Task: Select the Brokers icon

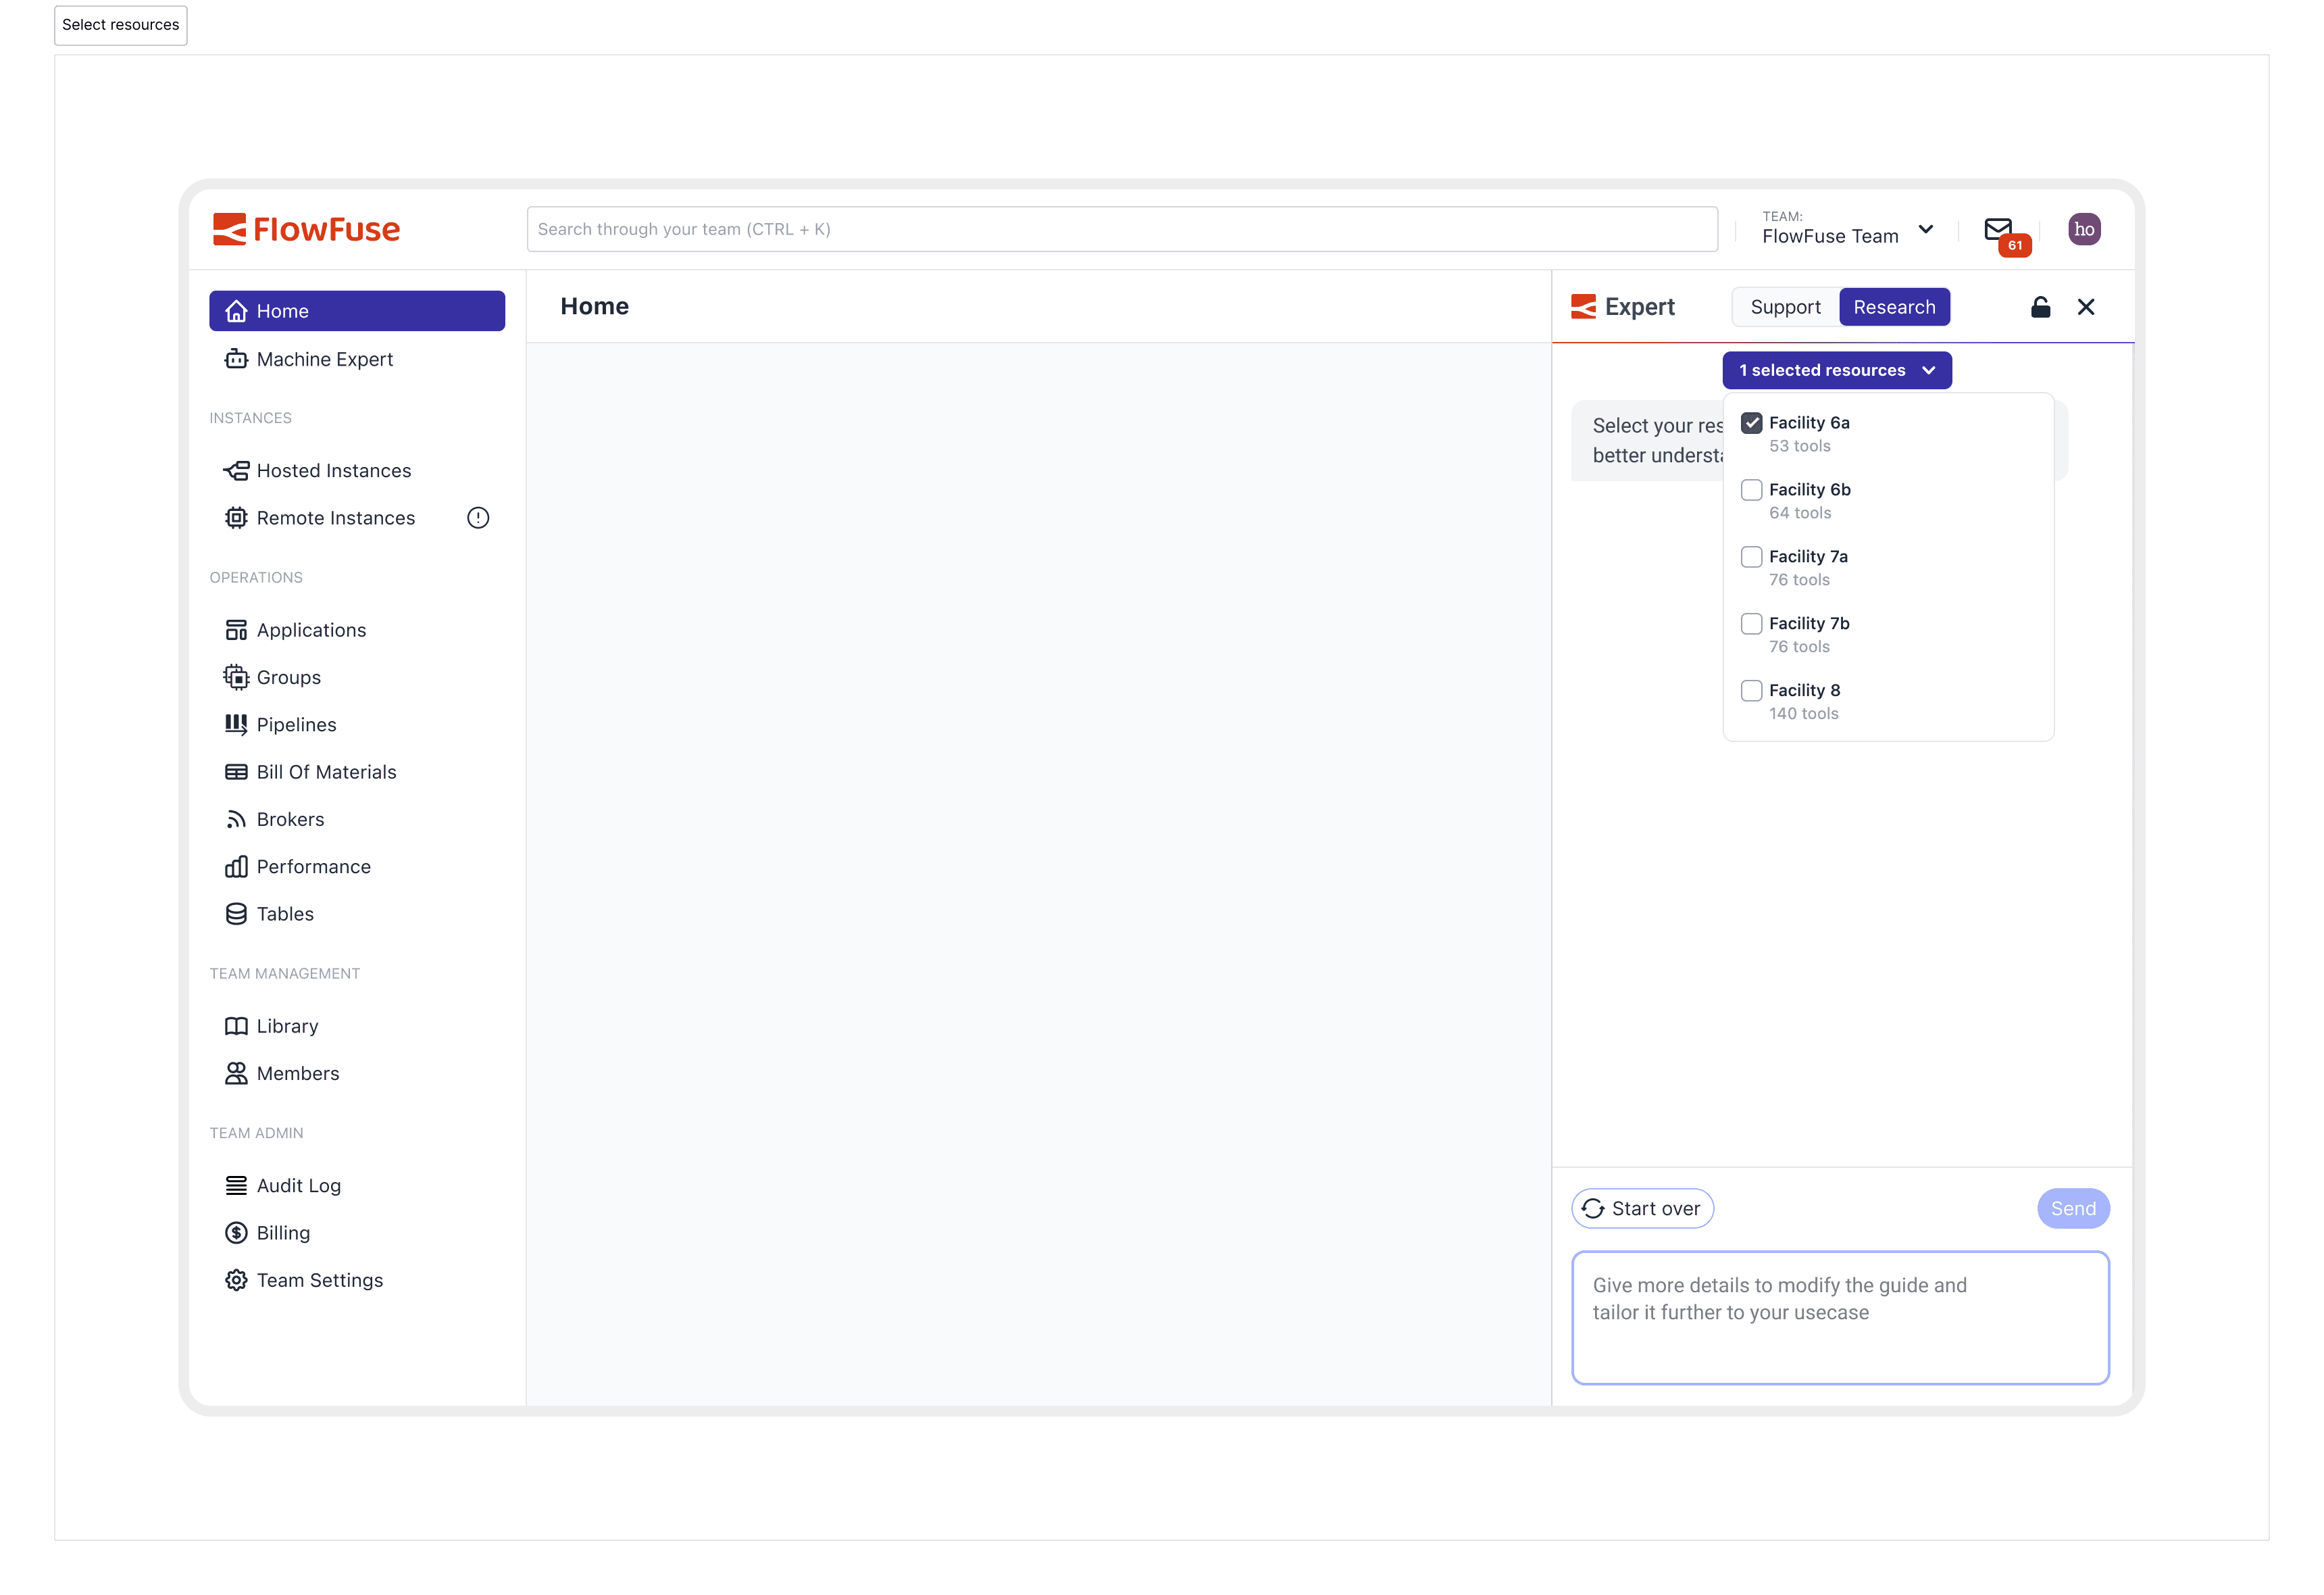Action: click(236, 818)
